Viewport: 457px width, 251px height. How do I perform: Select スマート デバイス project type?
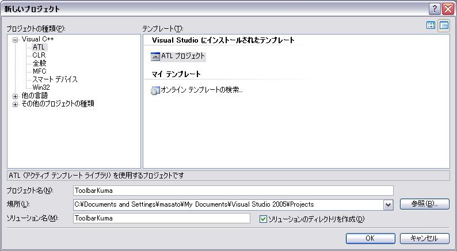pyautogui.click(x=55, y=79)
